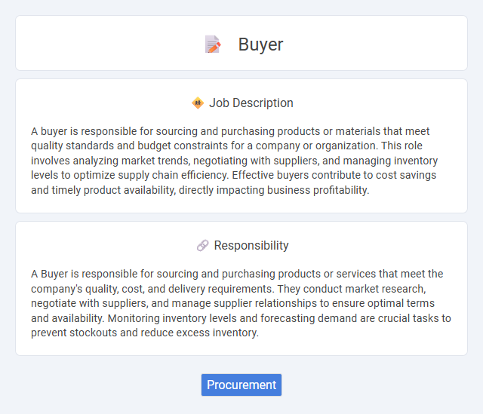The width and height of the screenshot is (483, 414).
Task: Click the paragraph starting 'A buyer is responsible'
Action: 235,161
